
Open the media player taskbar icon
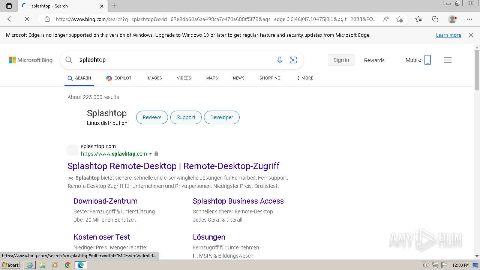click(55, 265)
